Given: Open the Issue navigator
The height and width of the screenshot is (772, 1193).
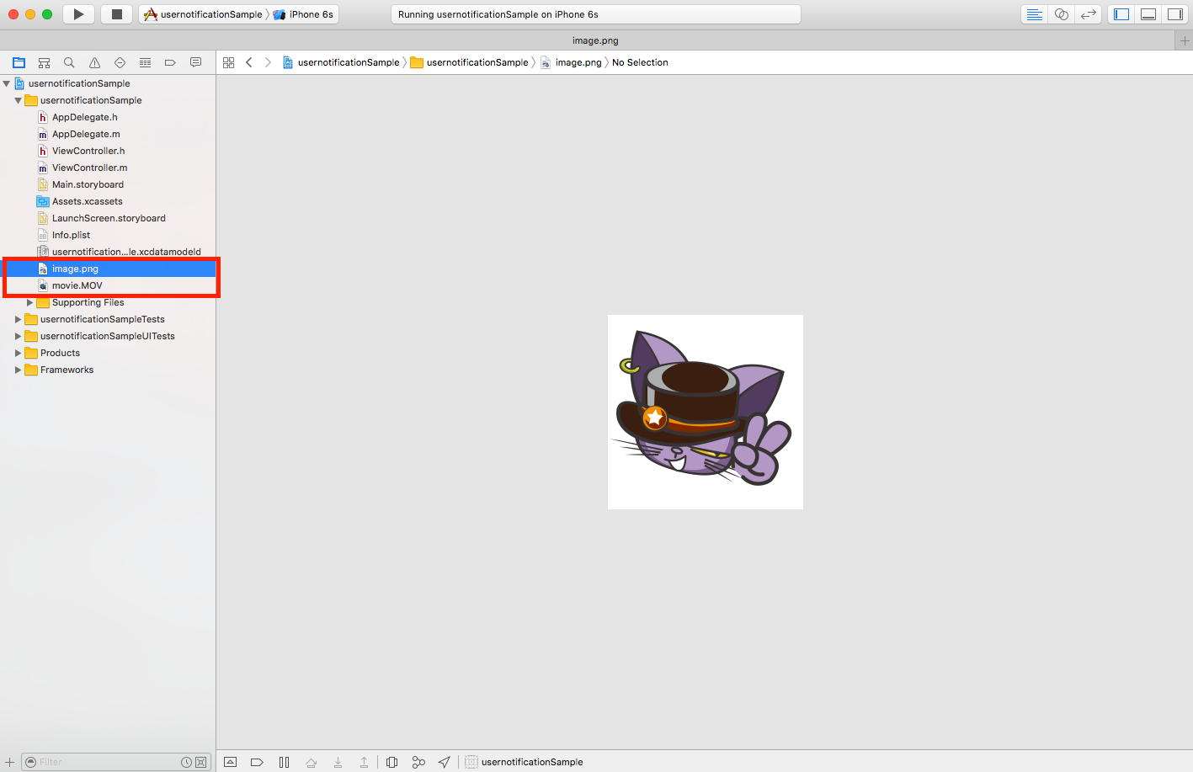Looking at the screenshot, I should point(94,62).
